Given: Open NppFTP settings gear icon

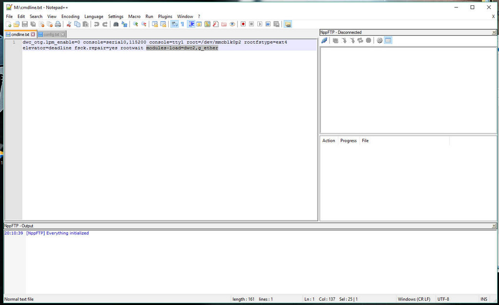Looking at the screenshot, I should 380,40.
